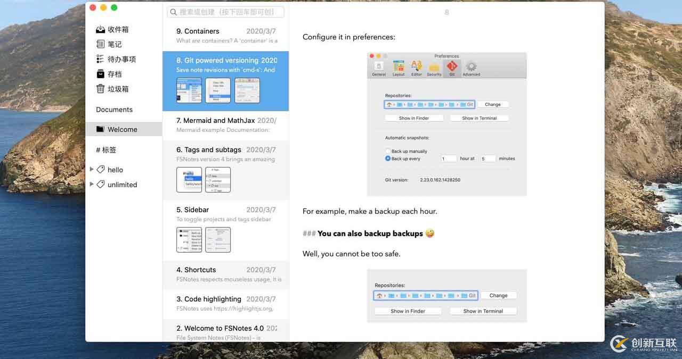Click the line For example, make a backup each hour.
Screen dimensions: 682x359
click(370, 211)
